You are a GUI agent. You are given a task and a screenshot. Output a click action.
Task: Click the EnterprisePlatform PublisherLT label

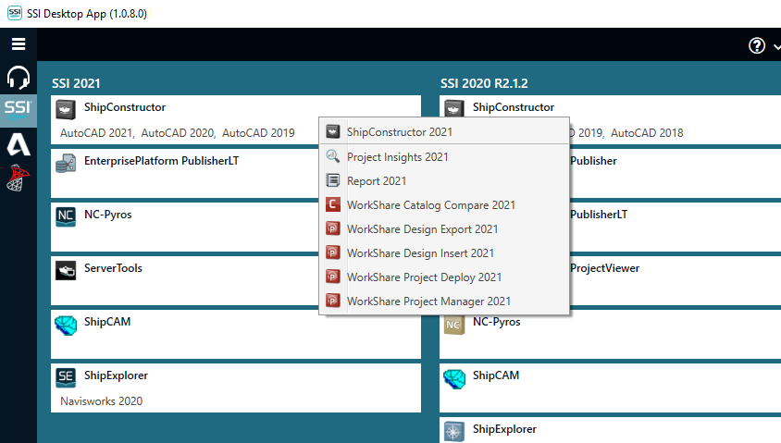pos(161,161)
